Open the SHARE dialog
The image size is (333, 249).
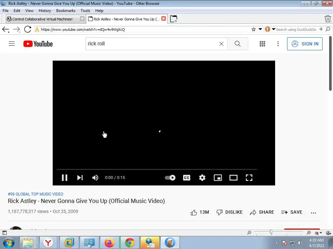click(x=262, y=212)
